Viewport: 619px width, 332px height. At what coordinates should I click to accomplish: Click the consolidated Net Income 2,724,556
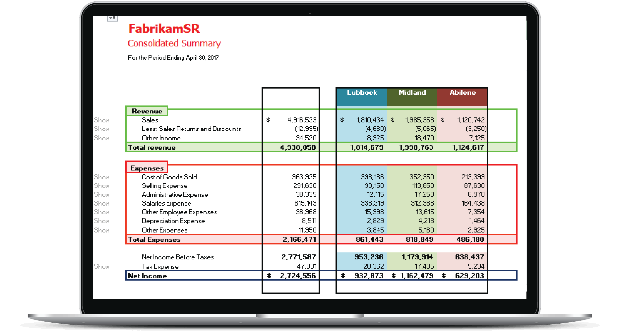point(298,276)
